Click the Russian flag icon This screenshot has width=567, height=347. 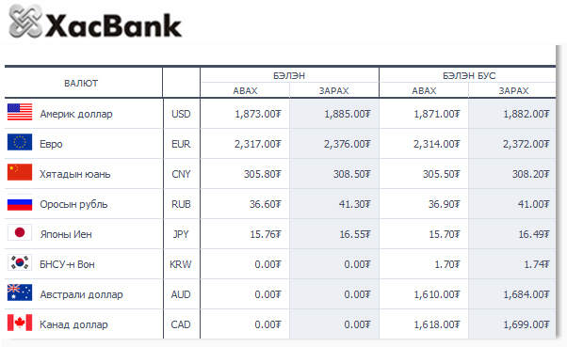pyautogui.click(x=20, y=202)
